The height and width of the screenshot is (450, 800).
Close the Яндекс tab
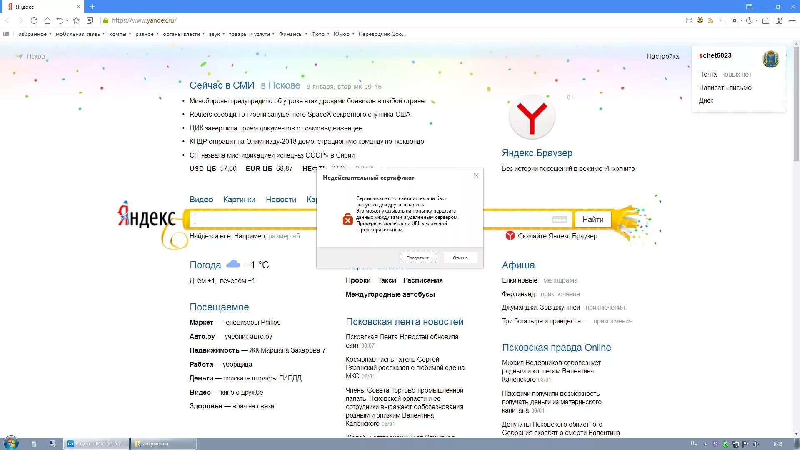tap(78, 7)
